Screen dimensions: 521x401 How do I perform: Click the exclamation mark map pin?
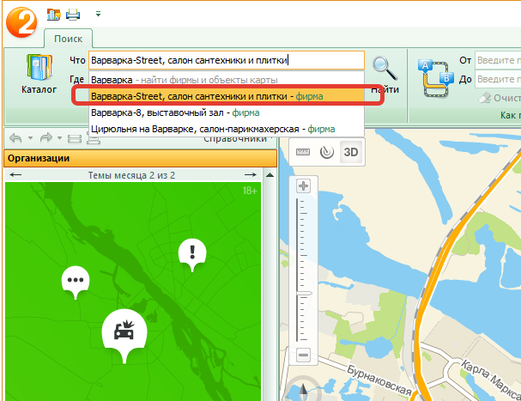pyautogui.click(x=192, y=255)
